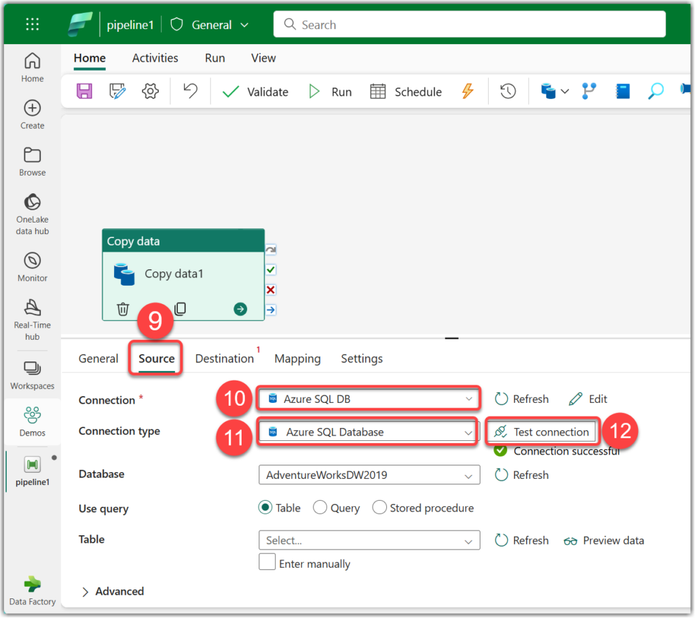Click the Schedule button
The width and height of the screenshot is (695, 618).
(x=406, y=92)
